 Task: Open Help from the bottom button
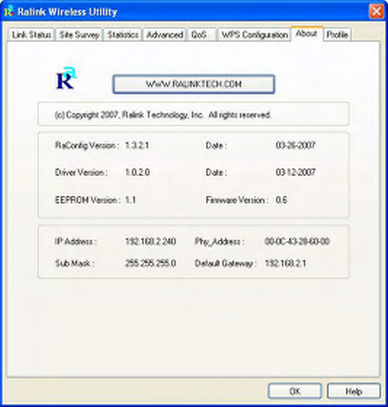353,391
